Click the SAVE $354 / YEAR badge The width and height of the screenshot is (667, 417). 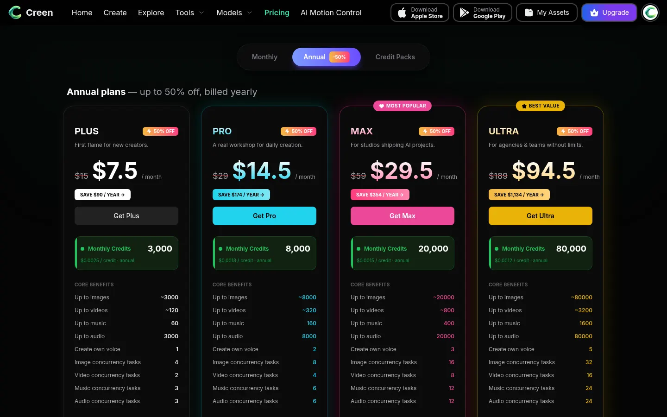click(380, 195)
